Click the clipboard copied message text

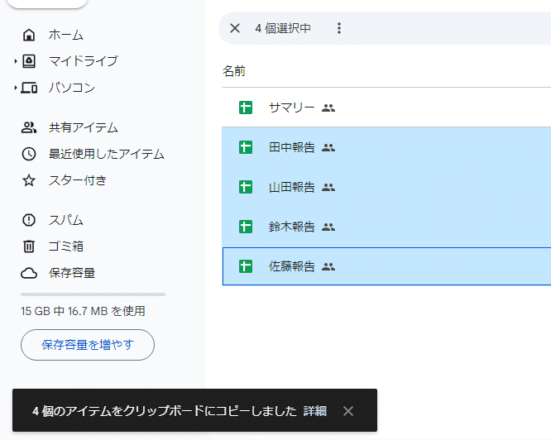165,410
